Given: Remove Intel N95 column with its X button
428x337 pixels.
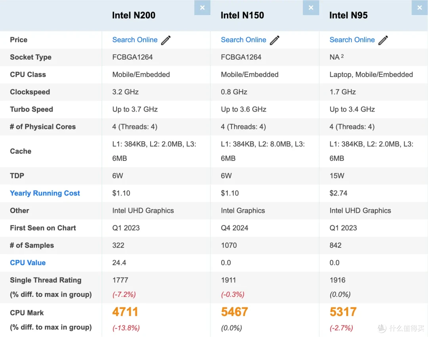Looking at the screenshot, I should pos(420,8).
